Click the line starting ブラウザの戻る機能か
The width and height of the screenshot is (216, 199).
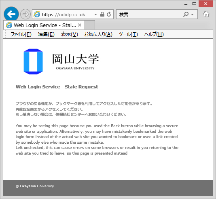pos(84,103)
